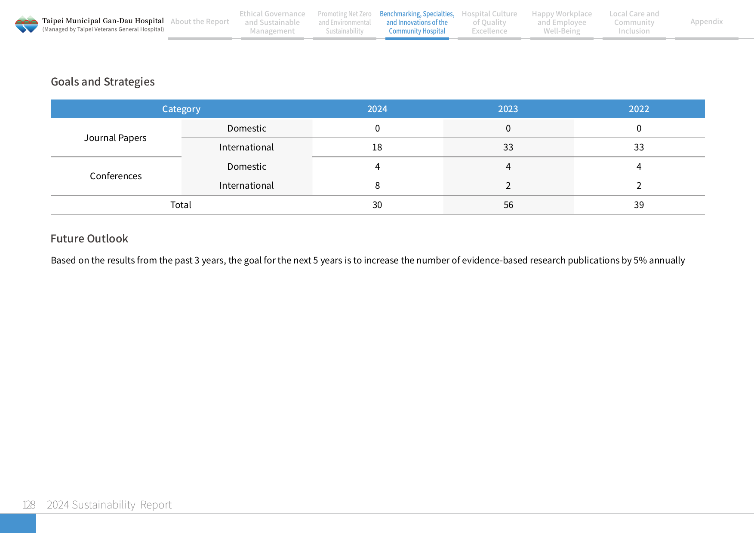Image resolution: width=754 pixels, height=533 pixels.
Task: Click the paragraph about increasing publications 5% annually
Action: 368,260
